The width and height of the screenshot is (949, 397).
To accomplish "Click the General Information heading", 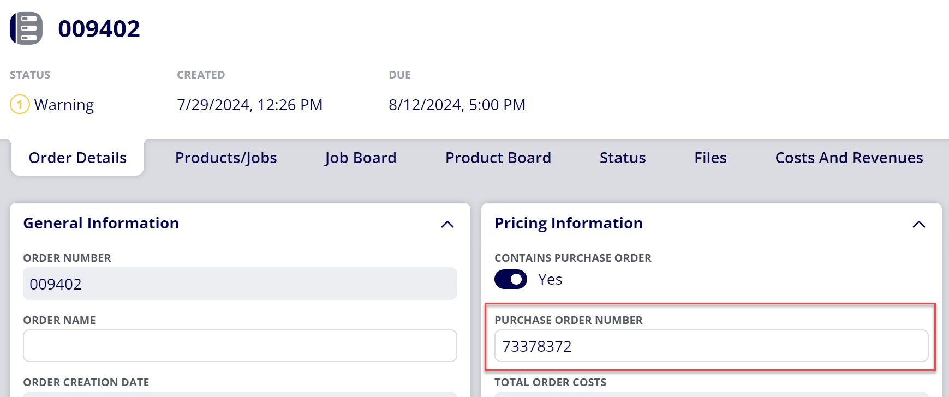I will coord(101,223).
